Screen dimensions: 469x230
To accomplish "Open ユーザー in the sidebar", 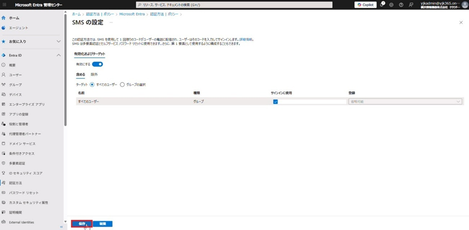I will tap(15, 75).
